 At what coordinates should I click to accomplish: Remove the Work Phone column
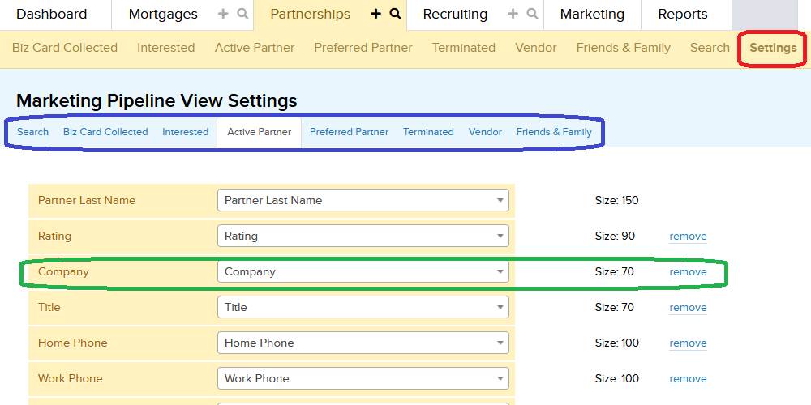click(688, 379)
